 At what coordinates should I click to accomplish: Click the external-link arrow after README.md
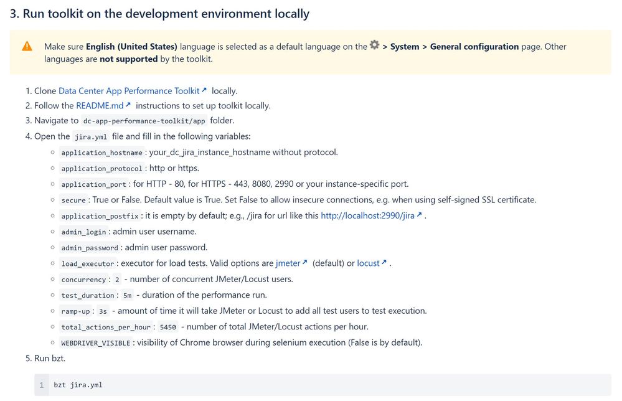(x=128, y=105)
